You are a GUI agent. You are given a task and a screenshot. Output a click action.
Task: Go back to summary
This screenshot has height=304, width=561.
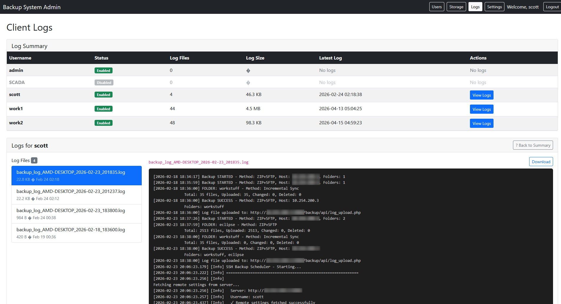click(x=533, y=145)
